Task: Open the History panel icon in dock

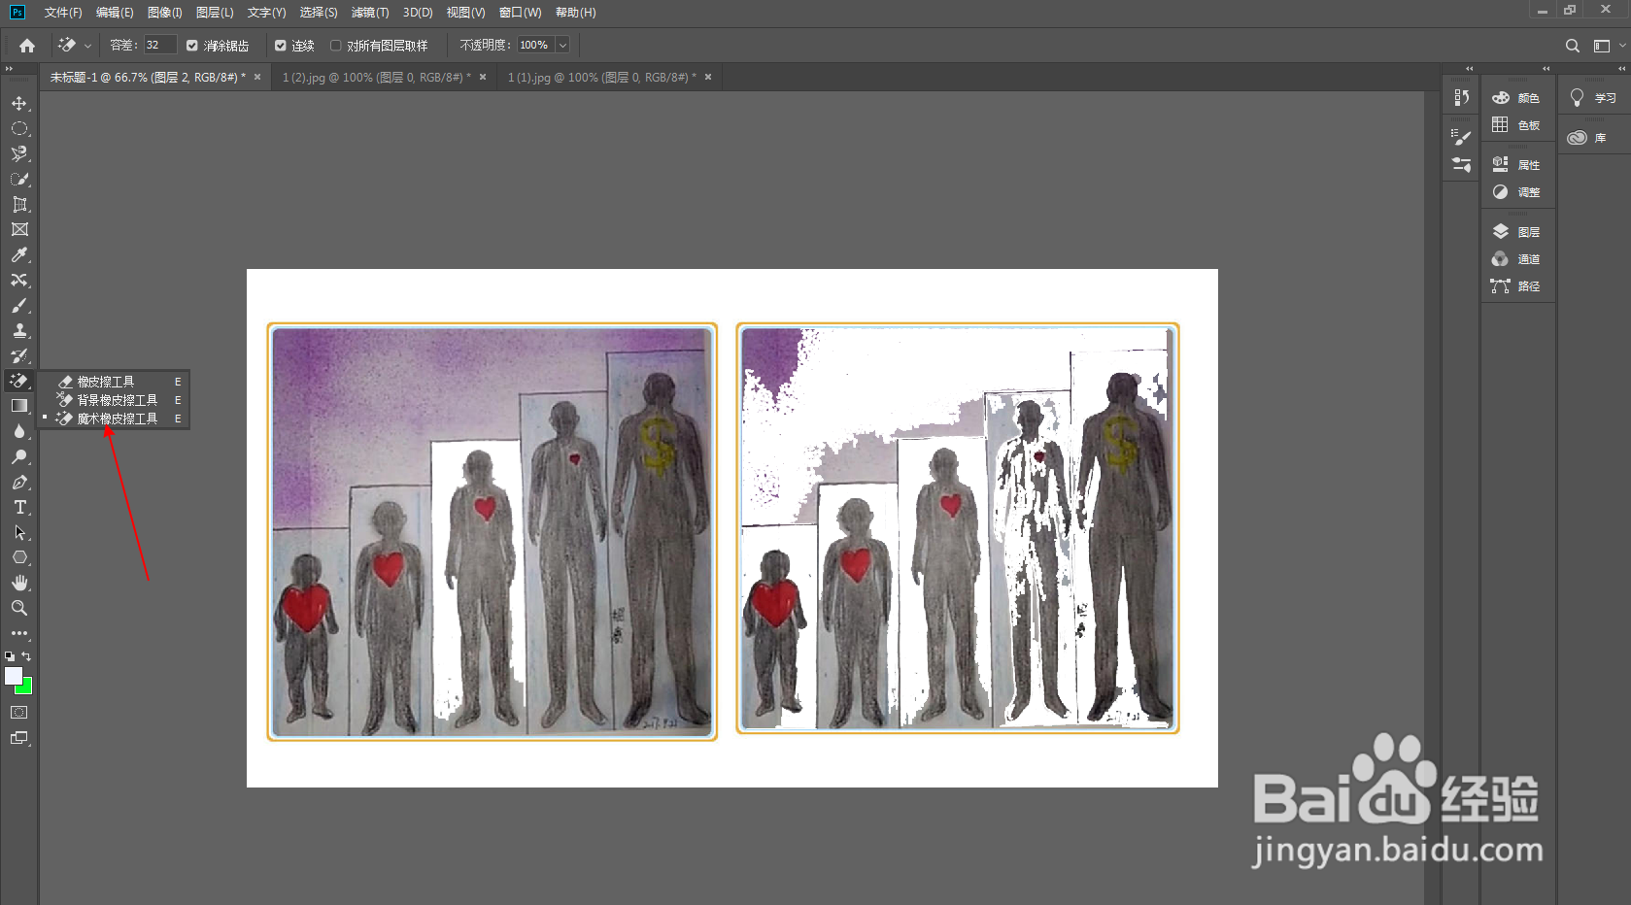Action: click(1461, 98)
